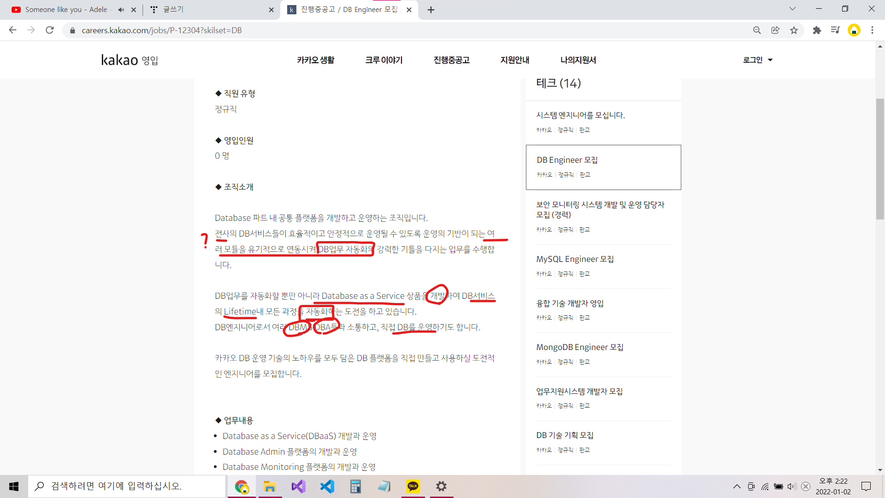Show hidden system tray icons

click(x=737, y=486)
